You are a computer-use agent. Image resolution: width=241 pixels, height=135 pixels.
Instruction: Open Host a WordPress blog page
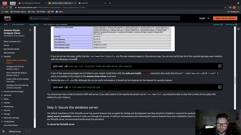[17, 74]
